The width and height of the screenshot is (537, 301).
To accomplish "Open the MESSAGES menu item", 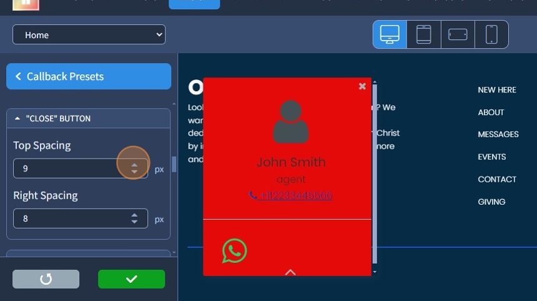I will tap(498, 134).
